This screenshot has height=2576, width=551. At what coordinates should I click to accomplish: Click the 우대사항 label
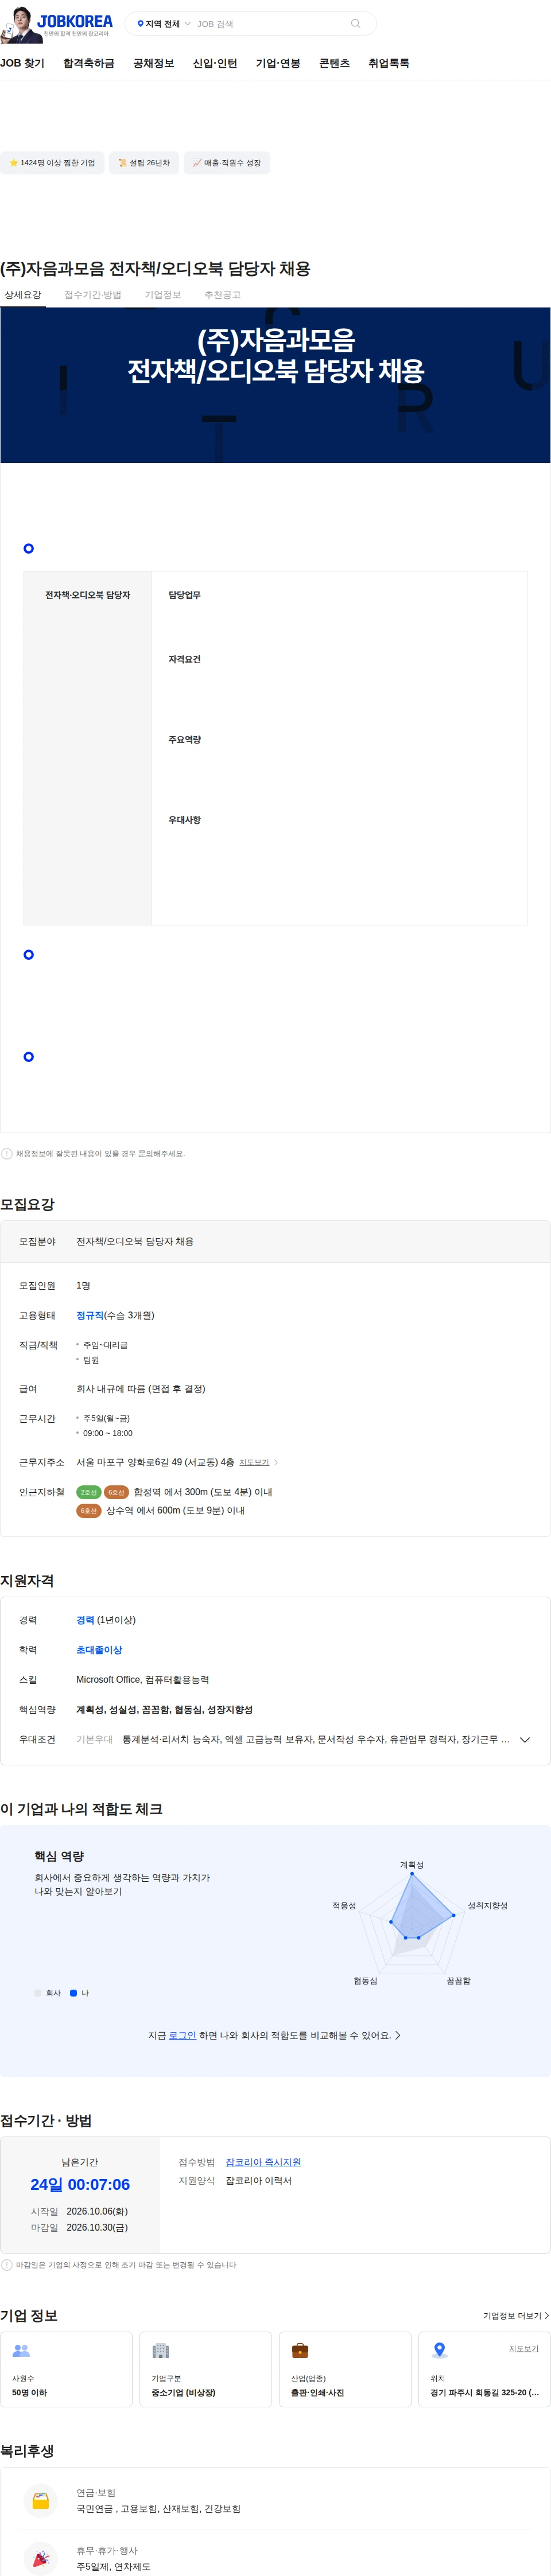[x=184, y=820]
